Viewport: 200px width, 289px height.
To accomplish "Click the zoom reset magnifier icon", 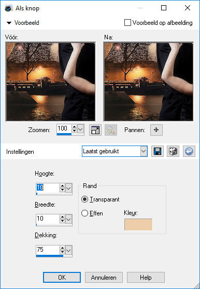I will pos(111,130).
